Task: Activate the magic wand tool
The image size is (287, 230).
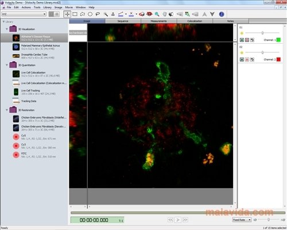Action: pos(106,14)
